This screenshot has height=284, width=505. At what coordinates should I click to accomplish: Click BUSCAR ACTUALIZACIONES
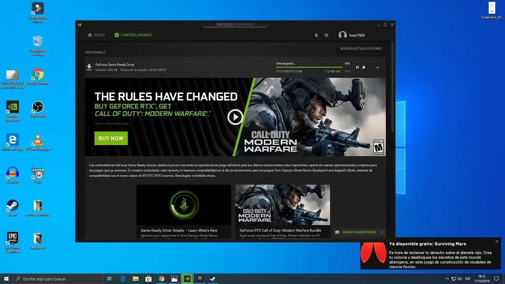[361, 48]
